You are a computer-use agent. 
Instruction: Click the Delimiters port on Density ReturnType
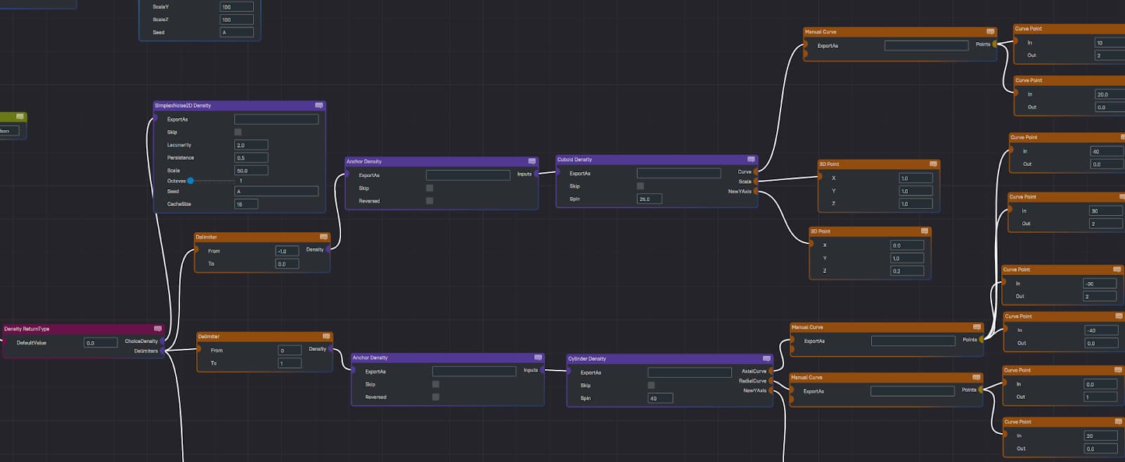pos(162,351)
